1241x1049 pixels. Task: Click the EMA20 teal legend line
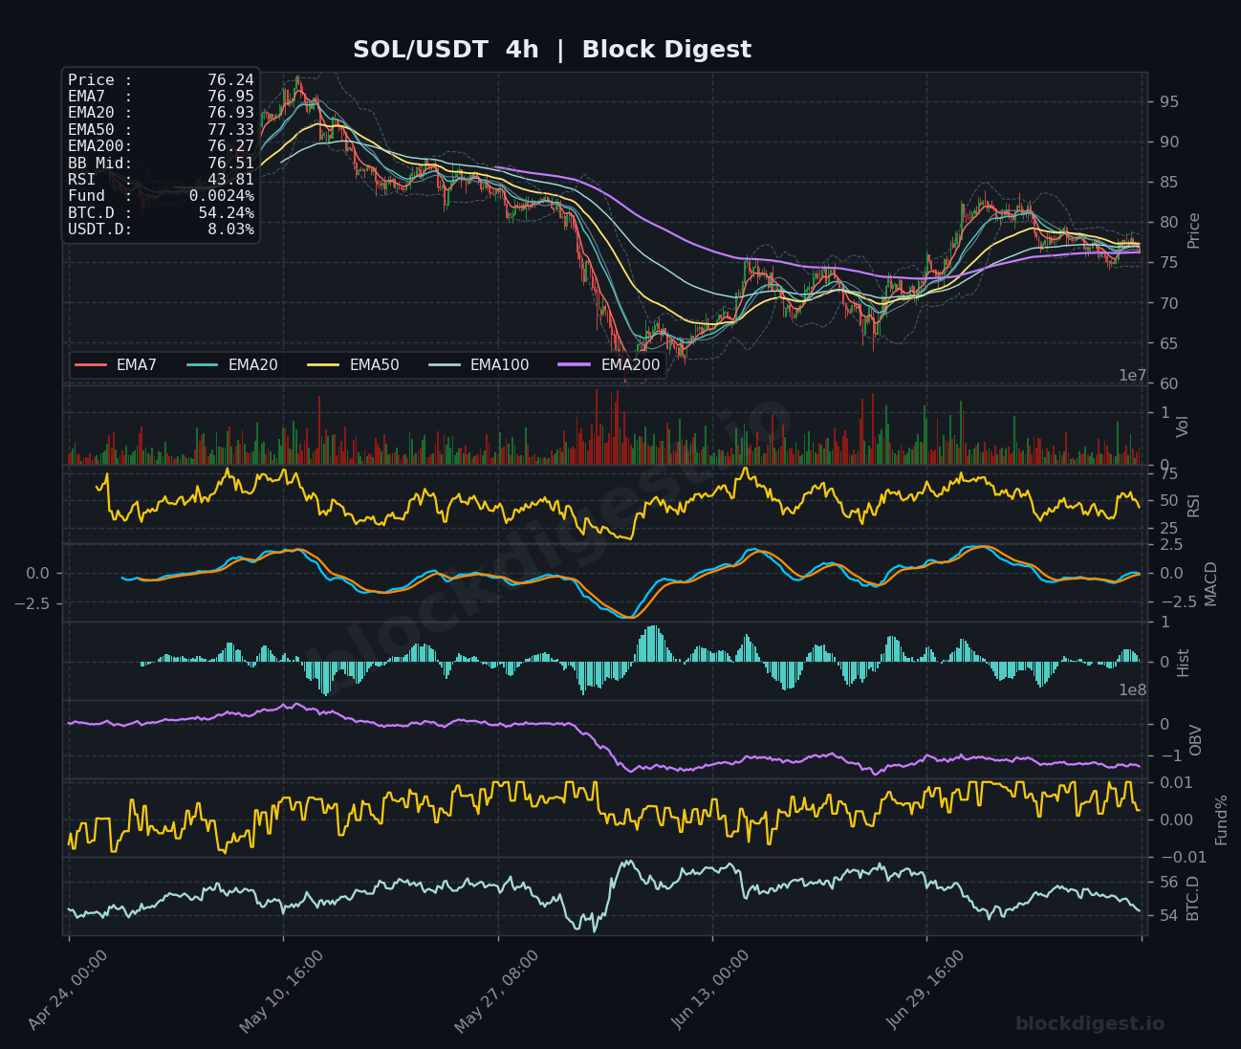tap(202, 365)
